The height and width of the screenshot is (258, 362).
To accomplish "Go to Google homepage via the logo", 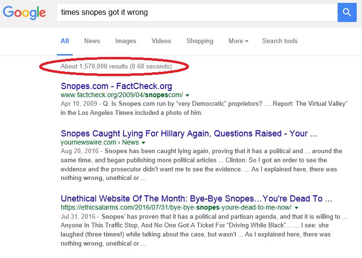I will click(x=24, y=13).
